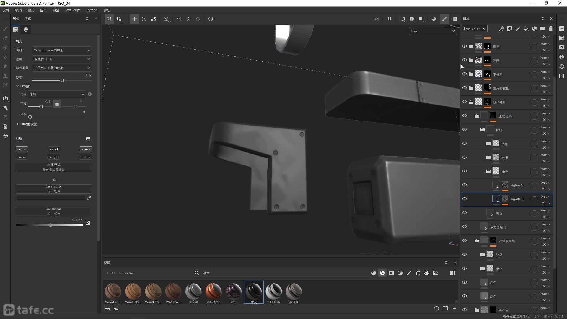Add a mask icon in Layers toolbar

coord(510,29)
